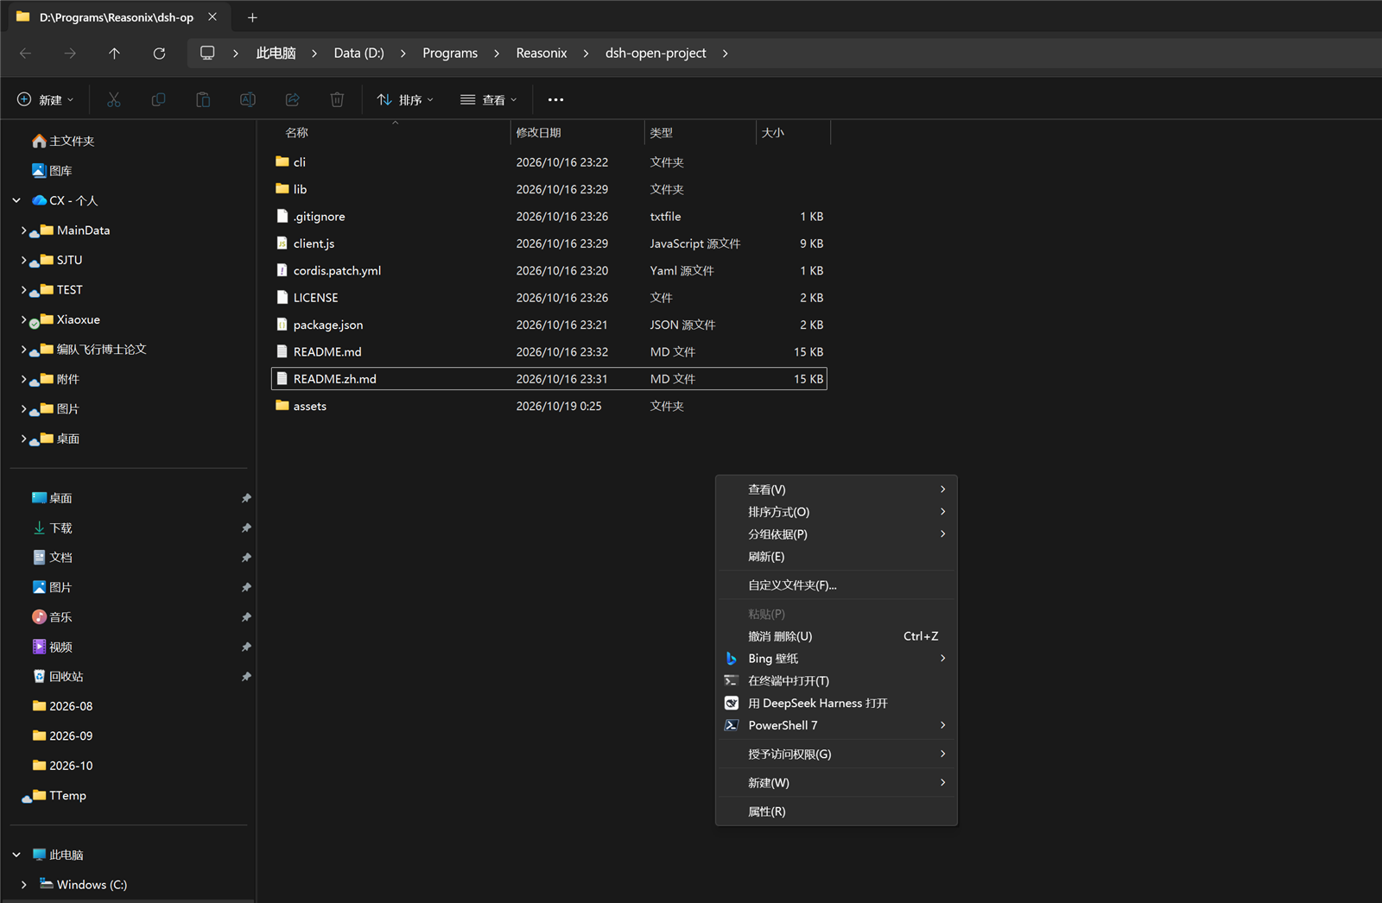The height and width of the screenshot is (903, 1382).
Task: Select 在终端中打开(T) menu entry
Action: click(836, 681)
